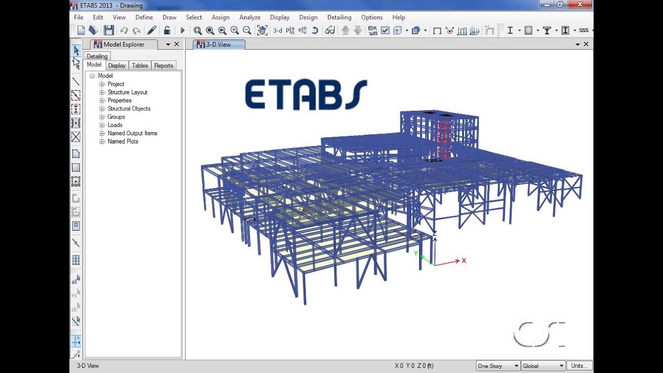663x373 pixels.
Task: Toggle the set display options checkbox icon
Action: click(x=385, y=31)
